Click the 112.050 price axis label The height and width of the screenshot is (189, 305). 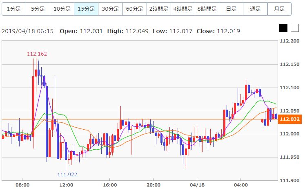289,111
